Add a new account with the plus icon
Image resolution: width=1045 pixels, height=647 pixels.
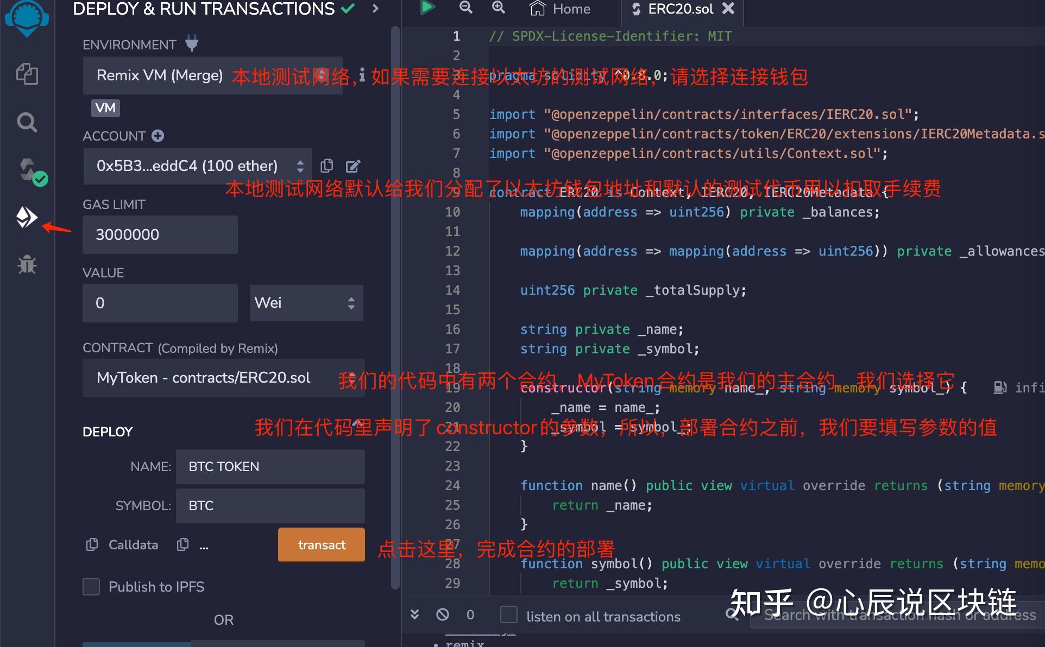[x=158, y=136]
